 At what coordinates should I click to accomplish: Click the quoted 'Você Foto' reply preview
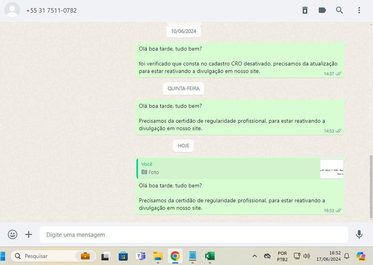[228, 168]
